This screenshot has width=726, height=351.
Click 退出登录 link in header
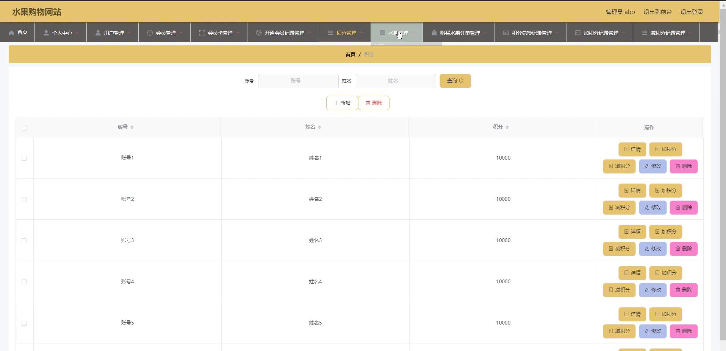pyautogui.click(x=692, y=12)
